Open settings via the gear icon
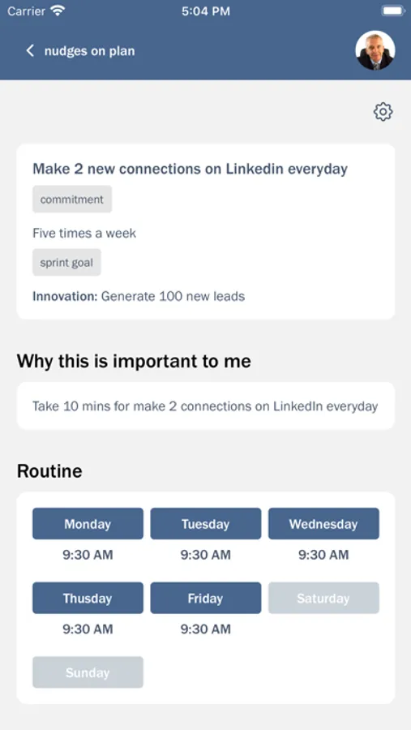 (383, 112)
